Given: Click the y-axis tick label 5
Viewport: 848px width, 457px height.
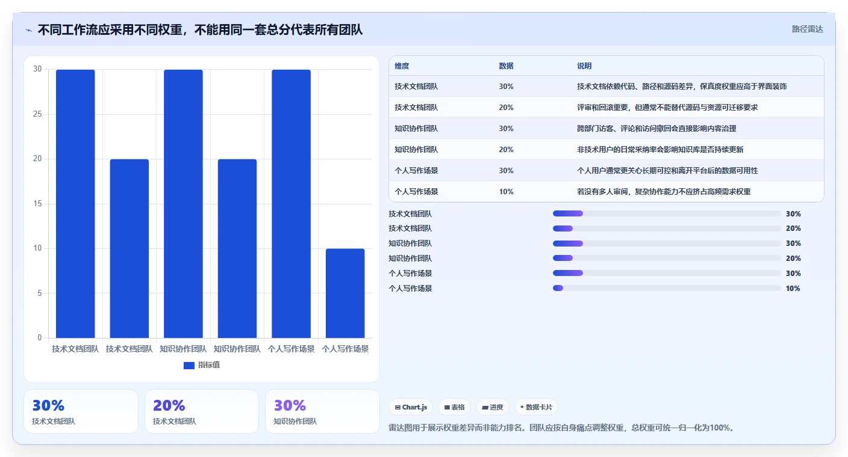Looking at the screenshot, I should click(x=39, y=293).
